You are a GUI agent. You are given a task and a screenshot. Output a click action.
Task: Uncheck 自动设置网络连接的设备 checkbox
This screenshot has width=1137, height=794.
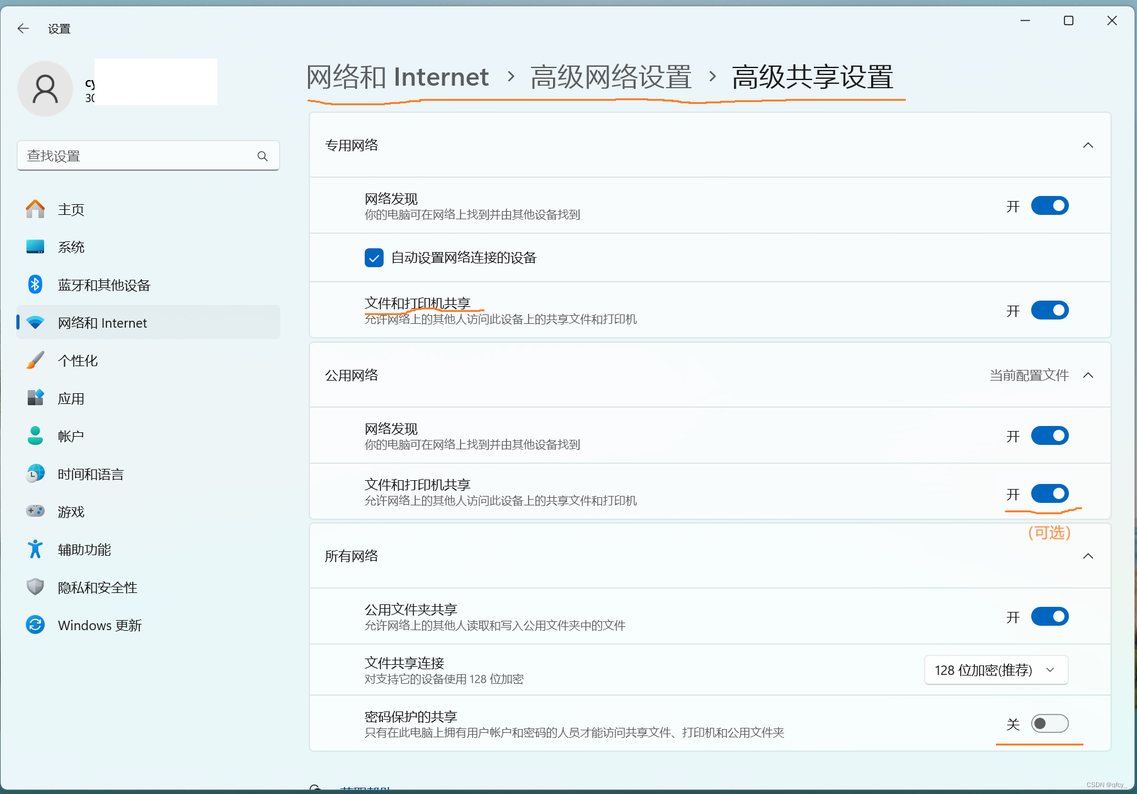pos(374,258)
